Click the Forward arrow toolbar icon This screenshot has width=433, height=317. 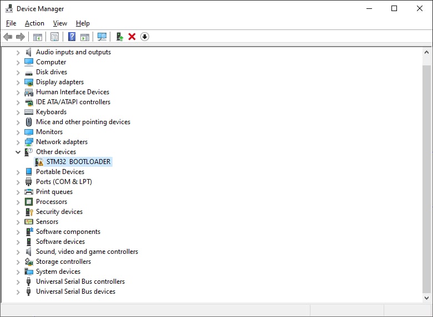(21, 37)
